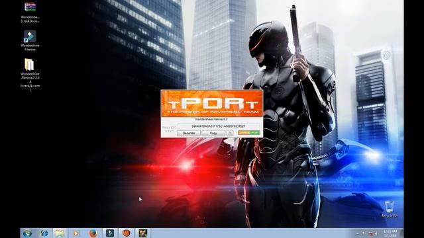Click the orange-green banner button in the keygen
Screen dimensions: 424x238
click(x=249, y=133)
